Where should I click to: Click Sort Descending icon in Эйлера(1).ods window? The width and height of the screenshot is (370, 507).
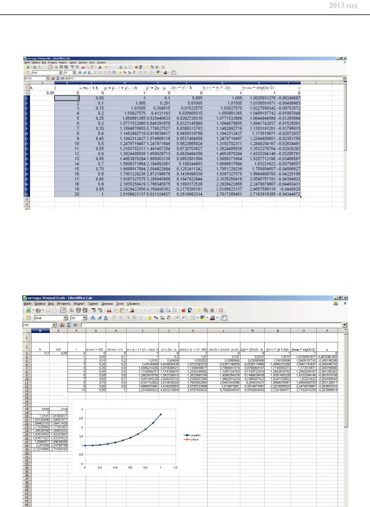175,310
